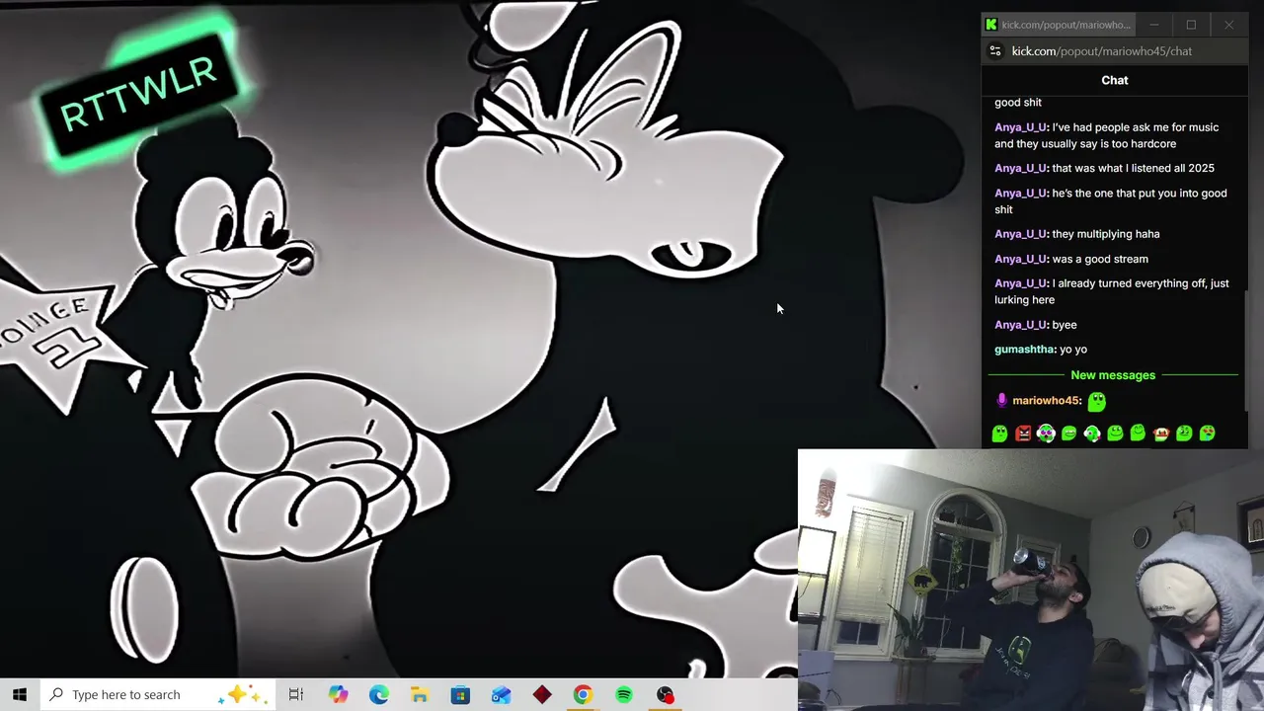1264x711 pixels.
Task: Click the purple microphone badge beside mariowho45
Action: point(1001,400)
